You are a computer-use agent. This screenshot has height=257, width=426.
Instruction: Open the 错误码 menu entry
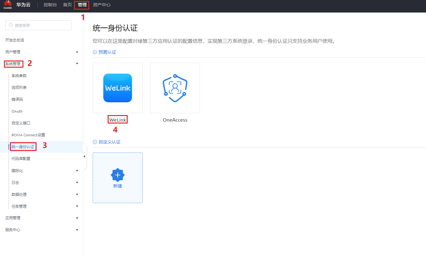point(17,99)
